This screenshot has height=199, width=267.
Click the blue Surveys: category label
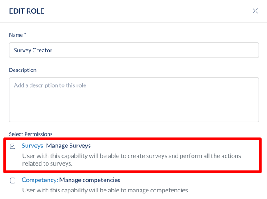tap(33, 146)
